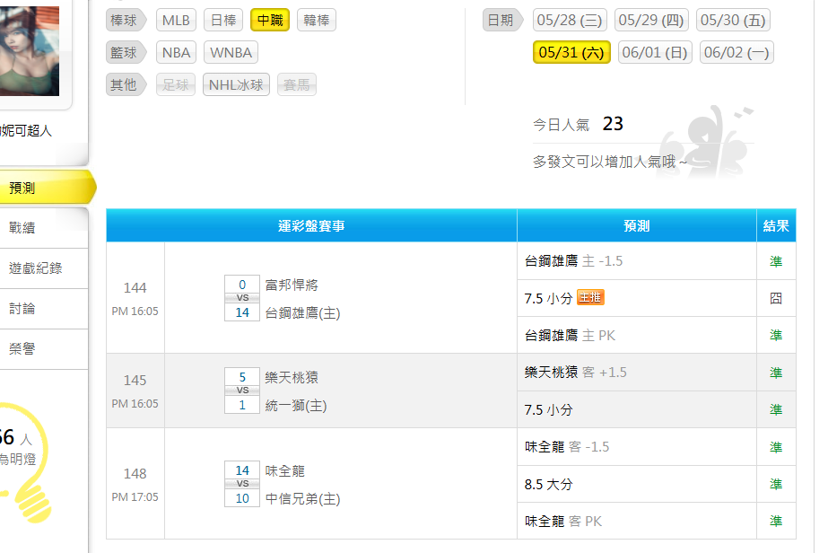Image resolution: width=828 pixels, height=553 pixels.
Task: Click team name 統一獅(主)
Action: click(x=296, y=406)
